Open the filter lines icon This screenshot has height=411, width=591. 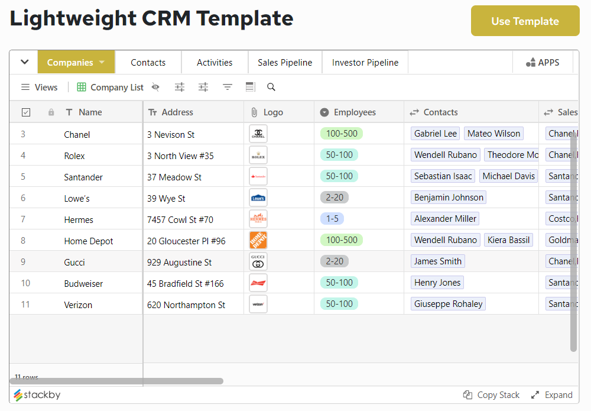coord(228,88)
